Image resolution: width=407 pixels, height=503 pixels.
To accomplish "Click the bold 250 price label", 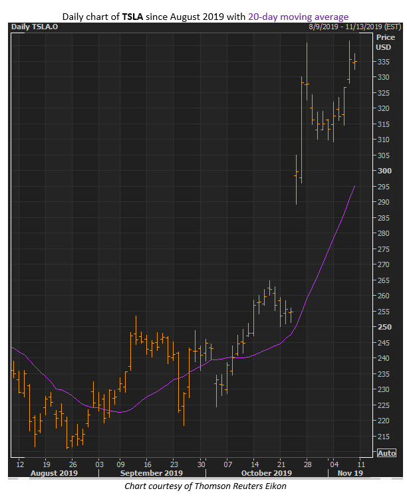I will tap(384, 327).
